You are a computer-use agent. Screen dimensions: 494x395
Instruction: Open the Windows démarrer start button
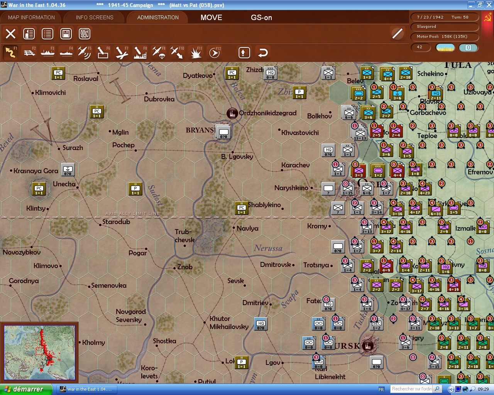(x=26, y=389)
